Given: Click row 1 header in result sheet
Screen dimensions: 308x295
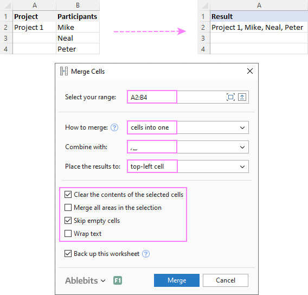Looking at the screenshot, I should (x=203, y=16).
